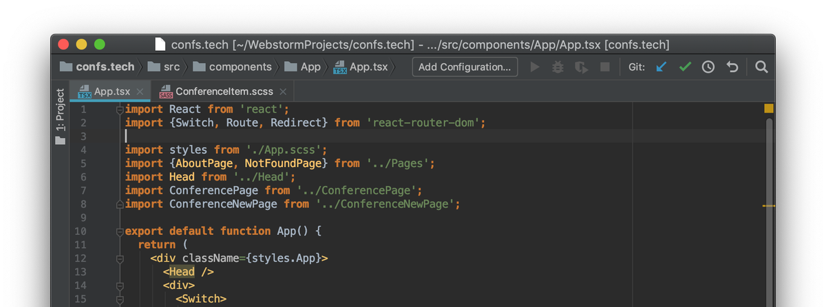Screen dimensions: 826x307
Task: Click the Run with Coverage icon
Action: 582,67
